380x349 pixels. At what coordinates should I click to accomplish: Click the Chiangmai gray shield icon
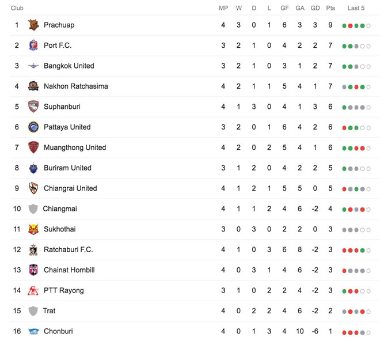point(33,209)
